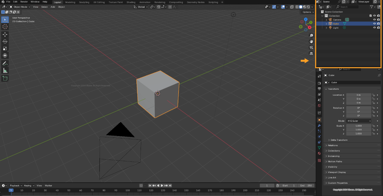Screen dimensions: 383x196
Task: Open the Material properties tab
Action: pyautogui.click(x=319, y=153)
